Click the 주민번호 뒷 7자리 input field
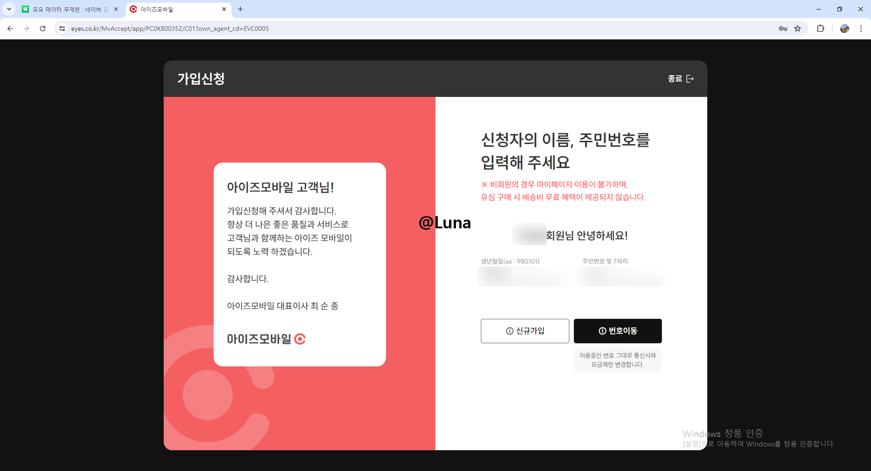The width and height of the screenshot is (871, 471). click(x=623, y=277)
